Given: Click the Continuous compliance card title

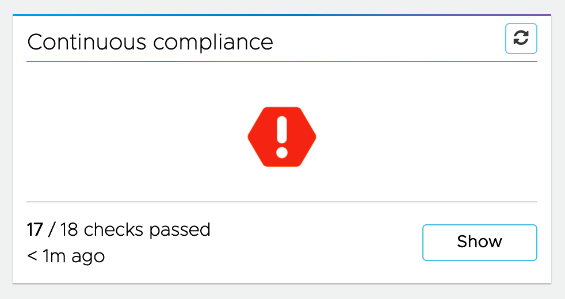Looking at the screenshot, I should pyautogui.click(x=150, y=42).
